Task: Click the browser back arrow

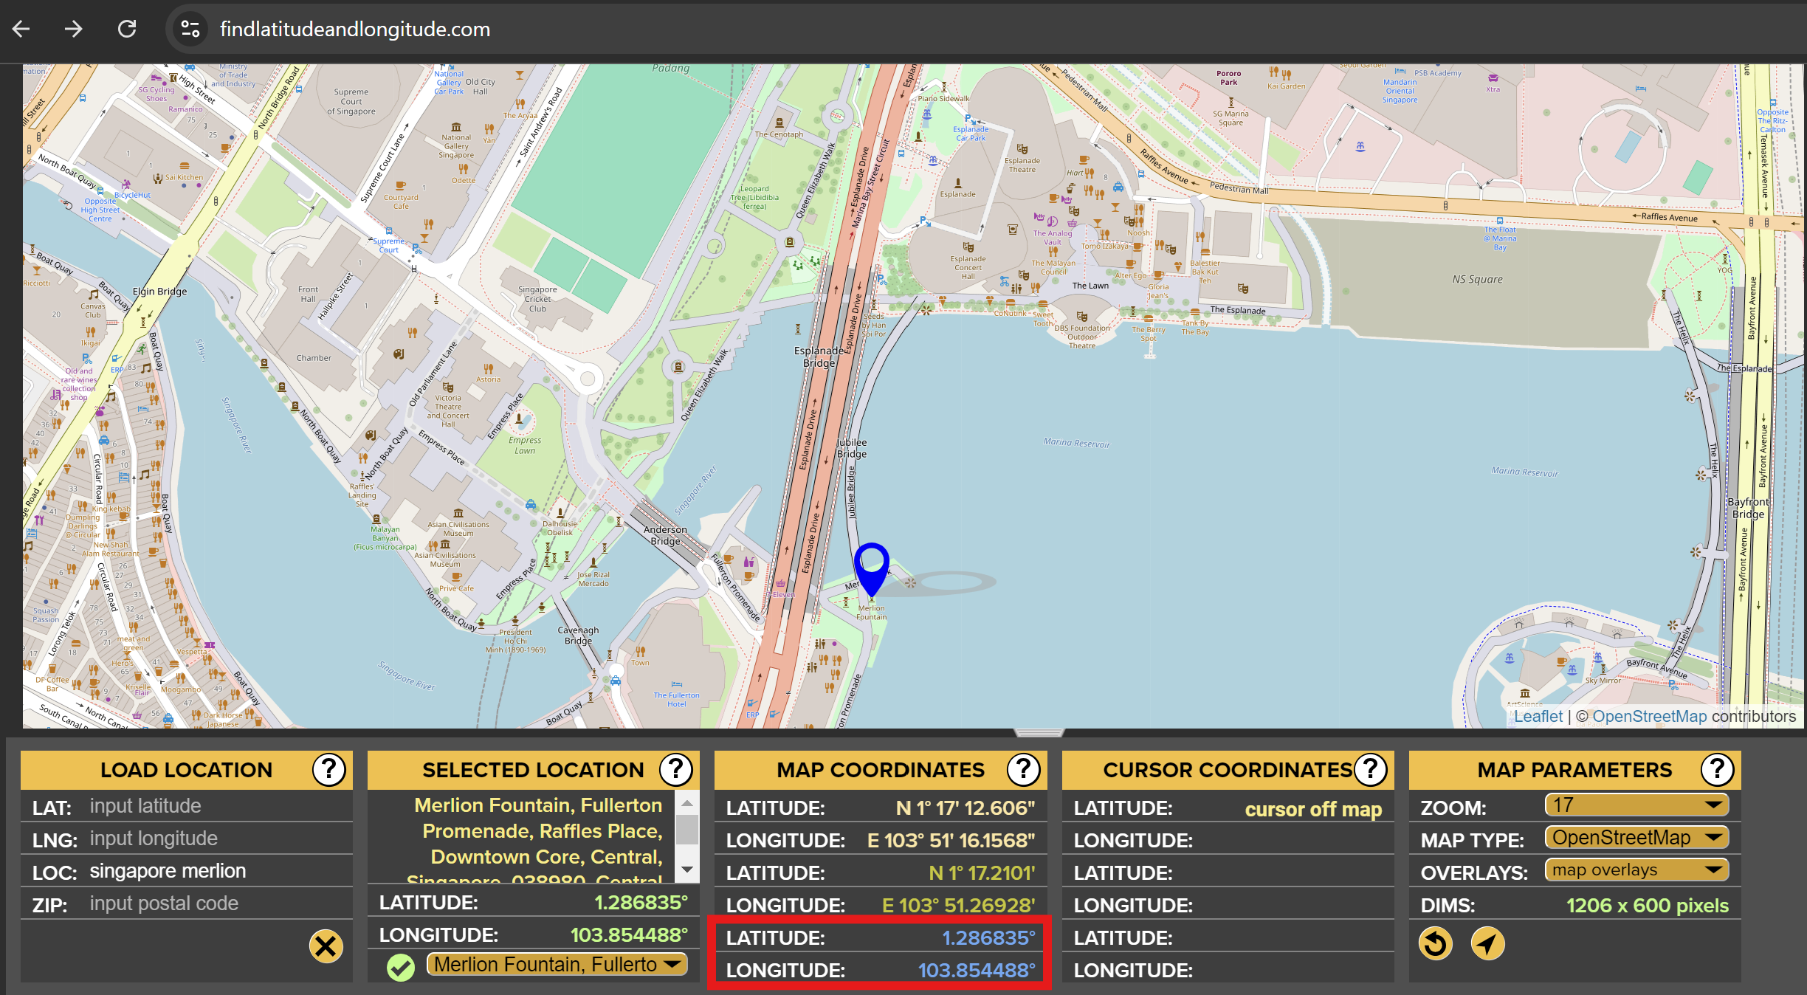Action: tap(21, 29)
